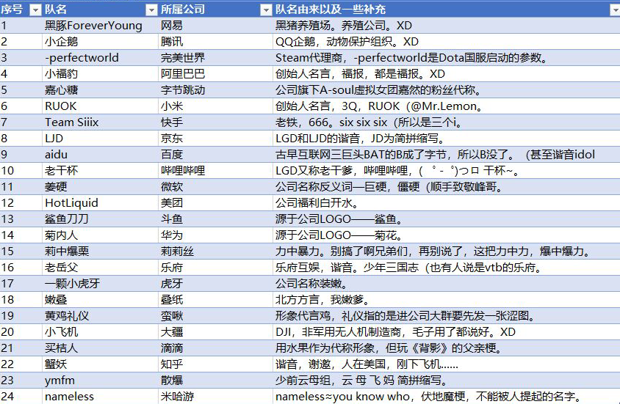Screen dimensions: 620x404
Task: Open the 序号 column filter dropdown
Action: click(35, 10)
